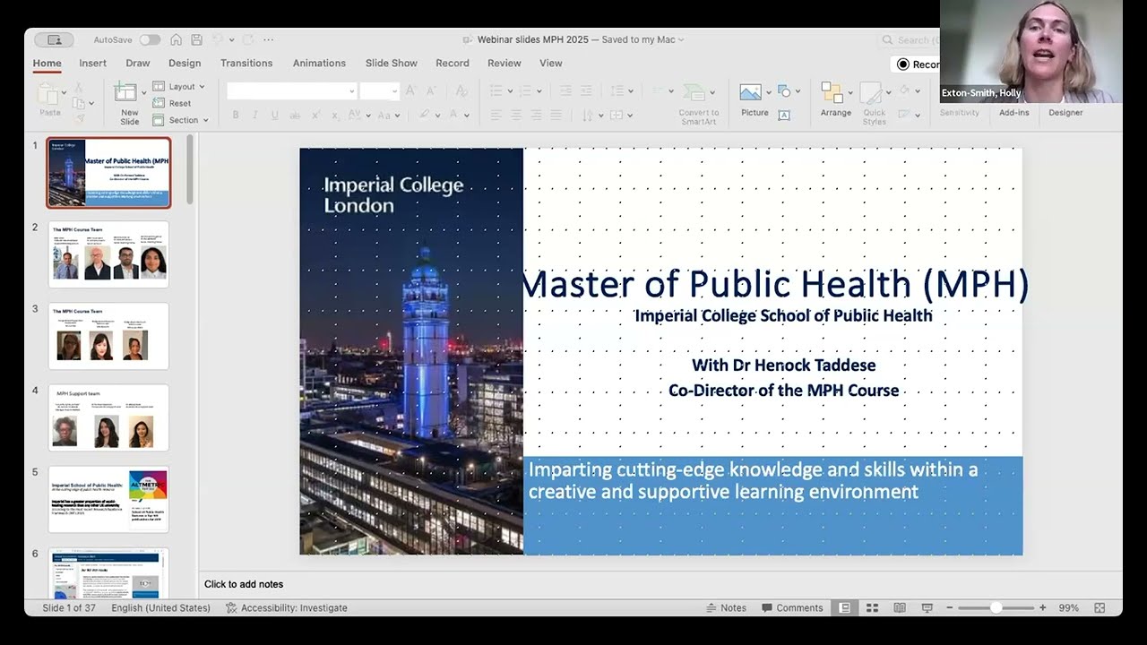
Task: Click the zoom slider handle
Action: (x=996, y=607)
